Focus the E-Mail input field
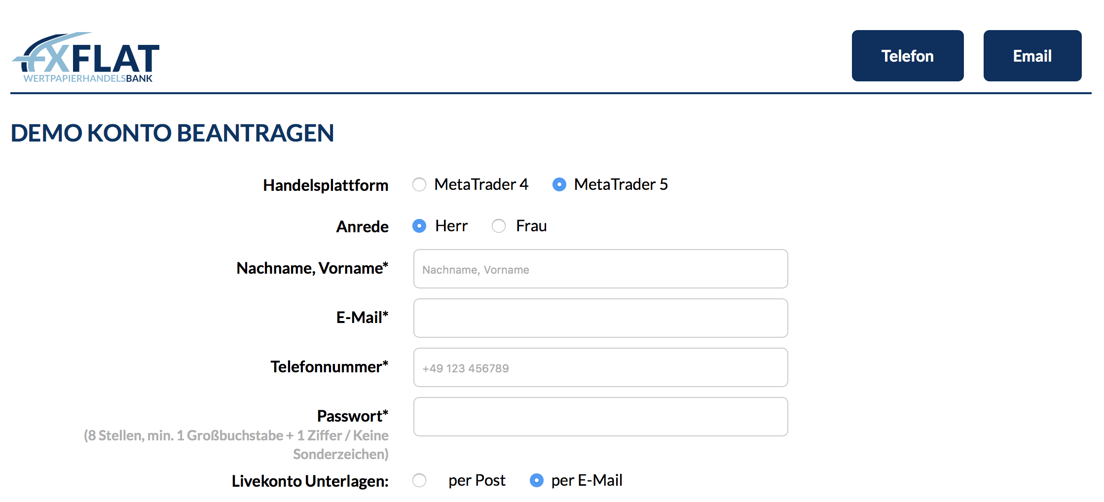 point(600,318)
